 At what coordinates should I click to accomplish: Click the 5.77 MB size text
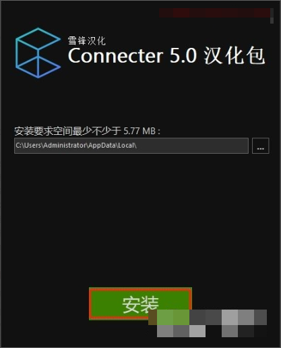tap(139, 131)
